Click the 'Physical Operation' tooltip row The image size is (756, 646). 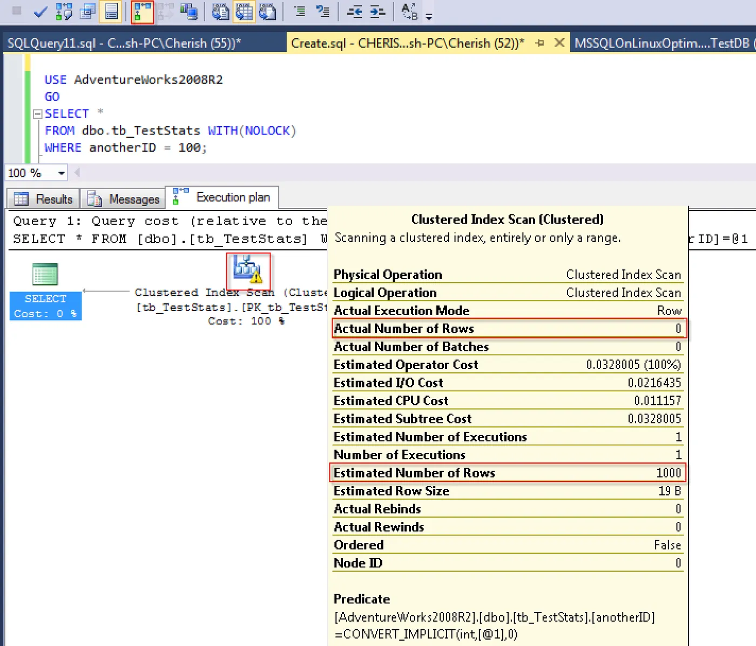(508, 275)
